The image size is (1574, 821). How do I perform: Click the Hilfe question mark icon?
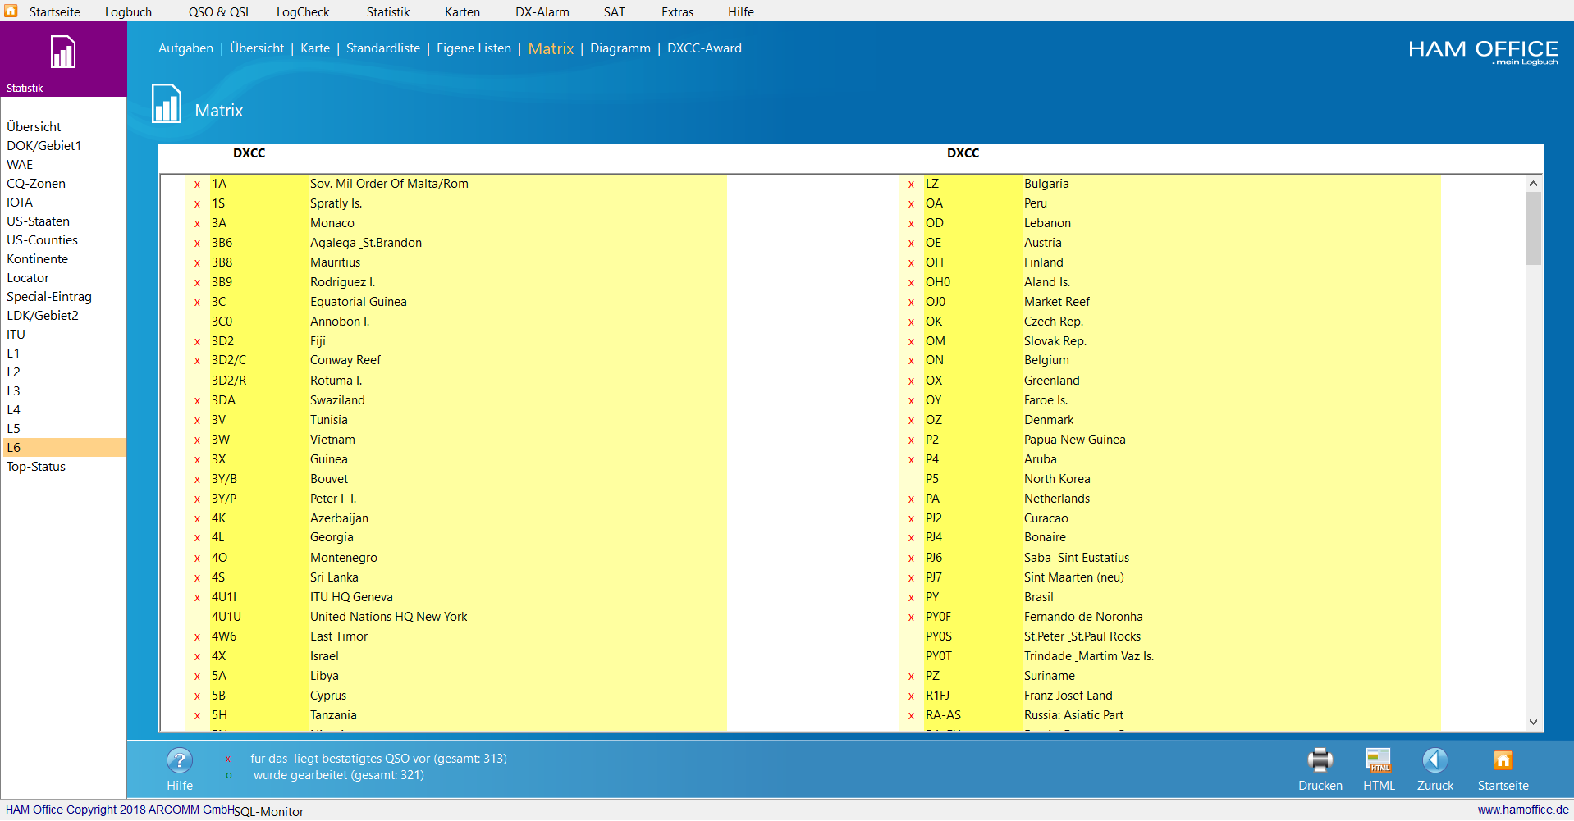[x=179, y=760]
